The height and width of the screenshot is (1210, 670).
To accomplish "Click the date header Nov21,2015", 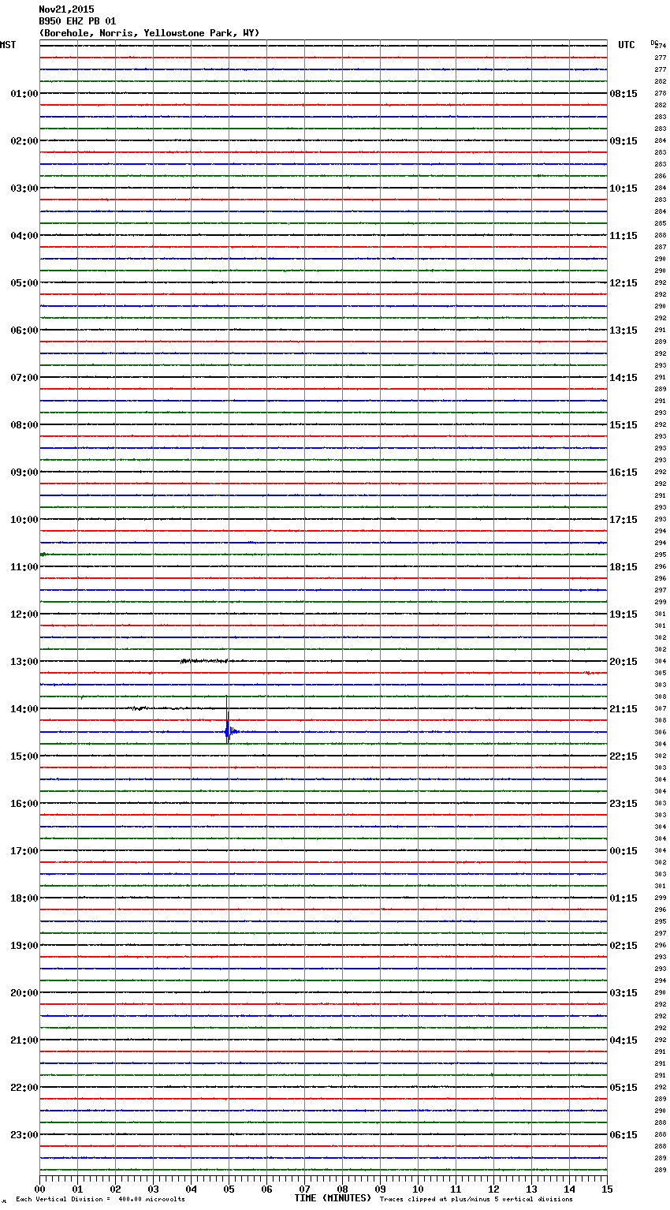I will coord(66,9).
